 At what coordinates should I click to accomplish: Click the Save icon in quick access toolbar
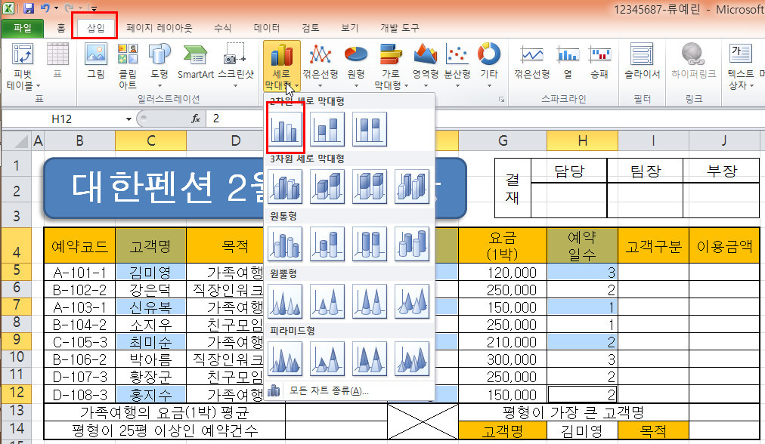click(29, 8)
